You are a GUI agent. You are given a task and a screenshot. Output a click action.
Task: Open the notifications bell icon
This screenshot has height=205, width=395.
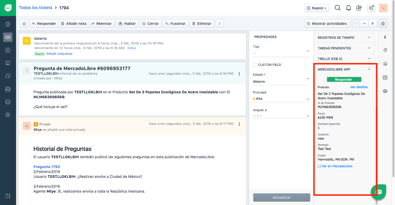click(x=349, y=8)
